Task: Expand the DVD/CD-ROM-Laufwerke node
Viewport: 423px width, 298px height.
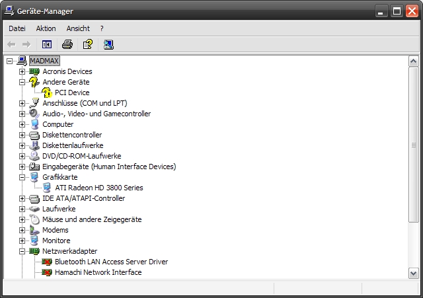Action: pyautogui.click(x=22, y=156)
